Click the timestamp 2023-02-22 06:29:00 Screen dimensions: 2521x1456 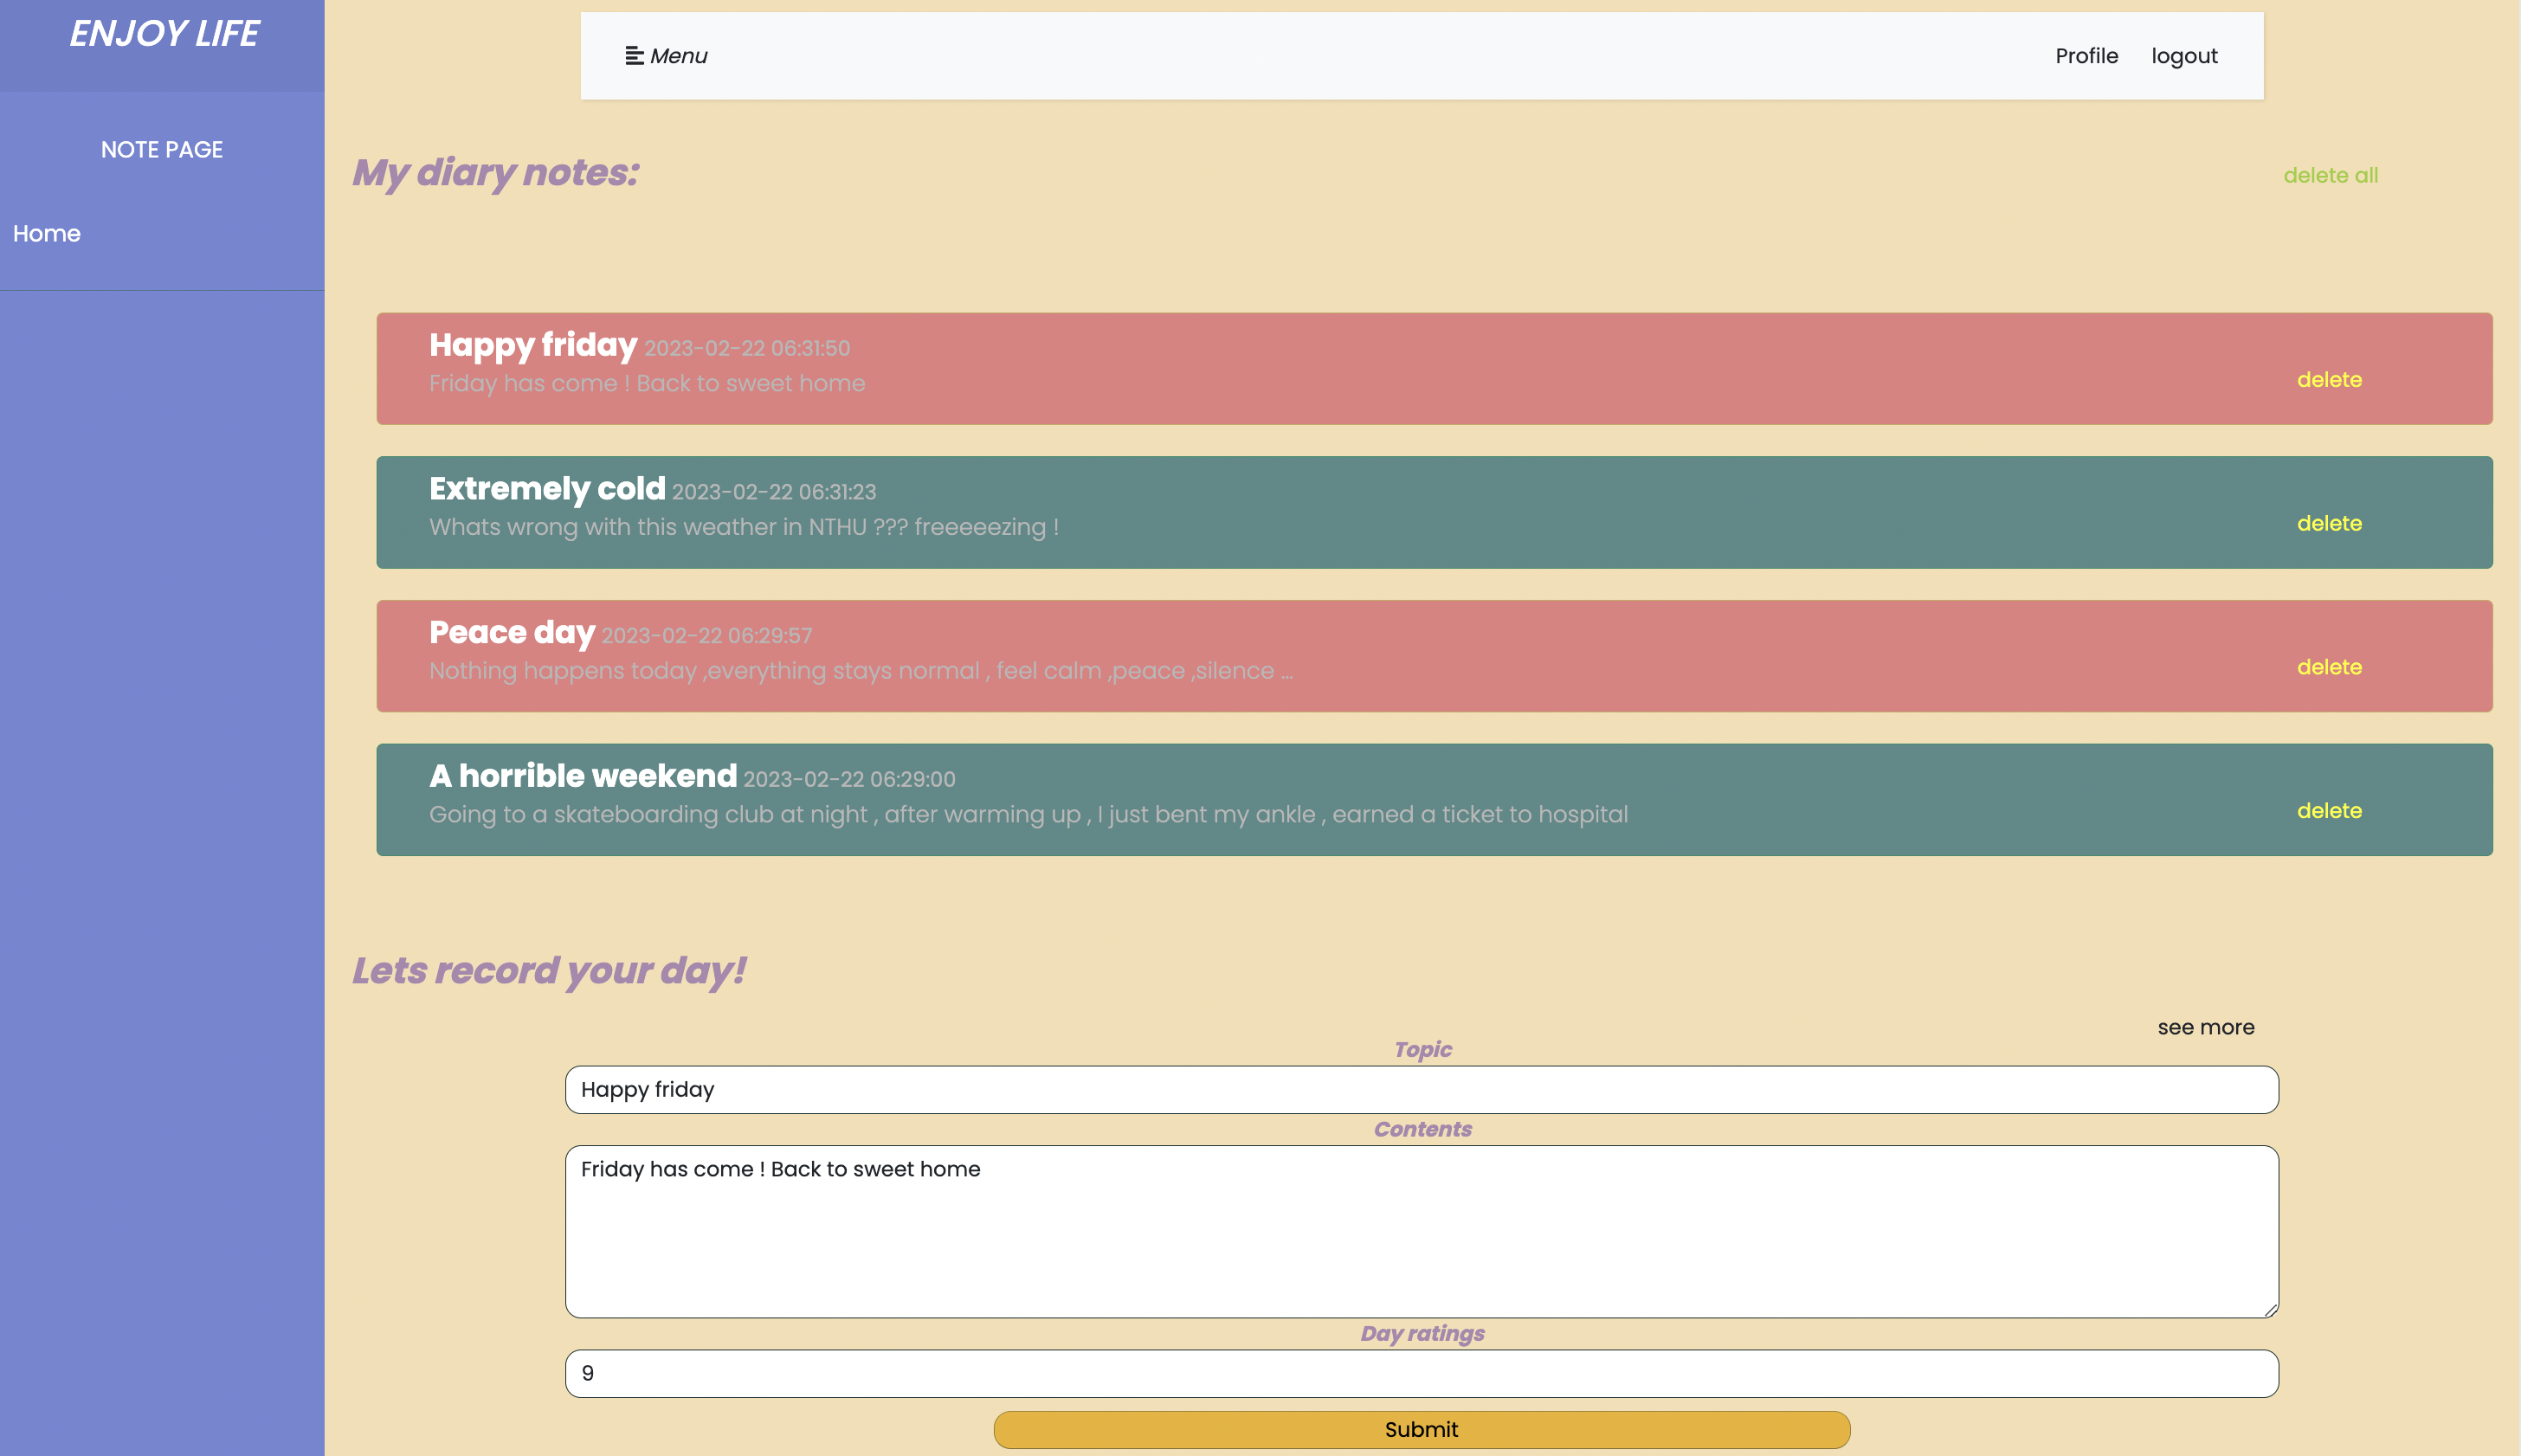click(849, 779)
